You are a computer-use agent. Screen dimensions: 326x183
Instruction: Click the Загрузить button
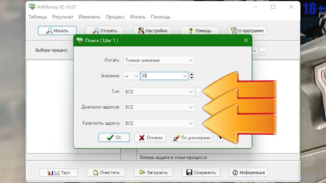pos(153,172)
